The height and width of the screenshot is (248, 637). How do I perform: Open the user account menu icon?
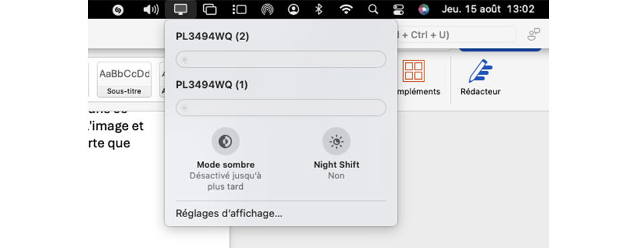[x=293, y=9]
